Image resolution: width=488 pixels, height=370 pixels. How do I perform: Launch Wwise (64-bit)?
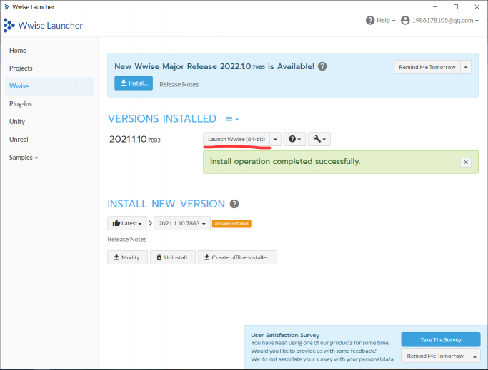click(236, 139)
